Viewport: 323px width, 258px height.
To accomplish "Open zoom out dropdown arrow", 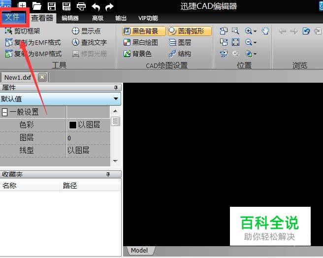I will [x=255, y=43].
